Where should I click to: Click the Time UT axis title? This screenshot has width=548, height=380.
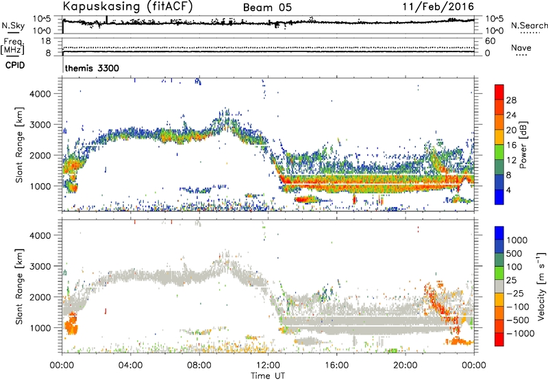click(268, 376)
